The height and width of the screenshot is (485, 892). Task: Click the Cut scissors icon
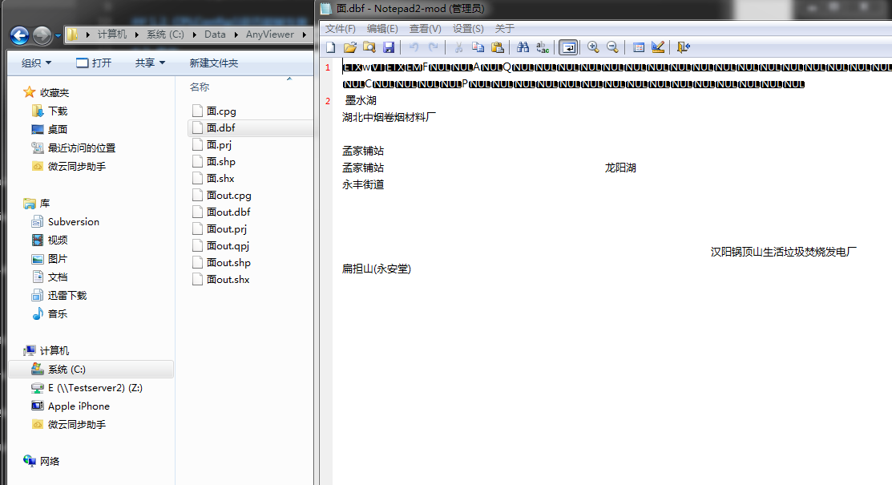click(x=458, y=47)
